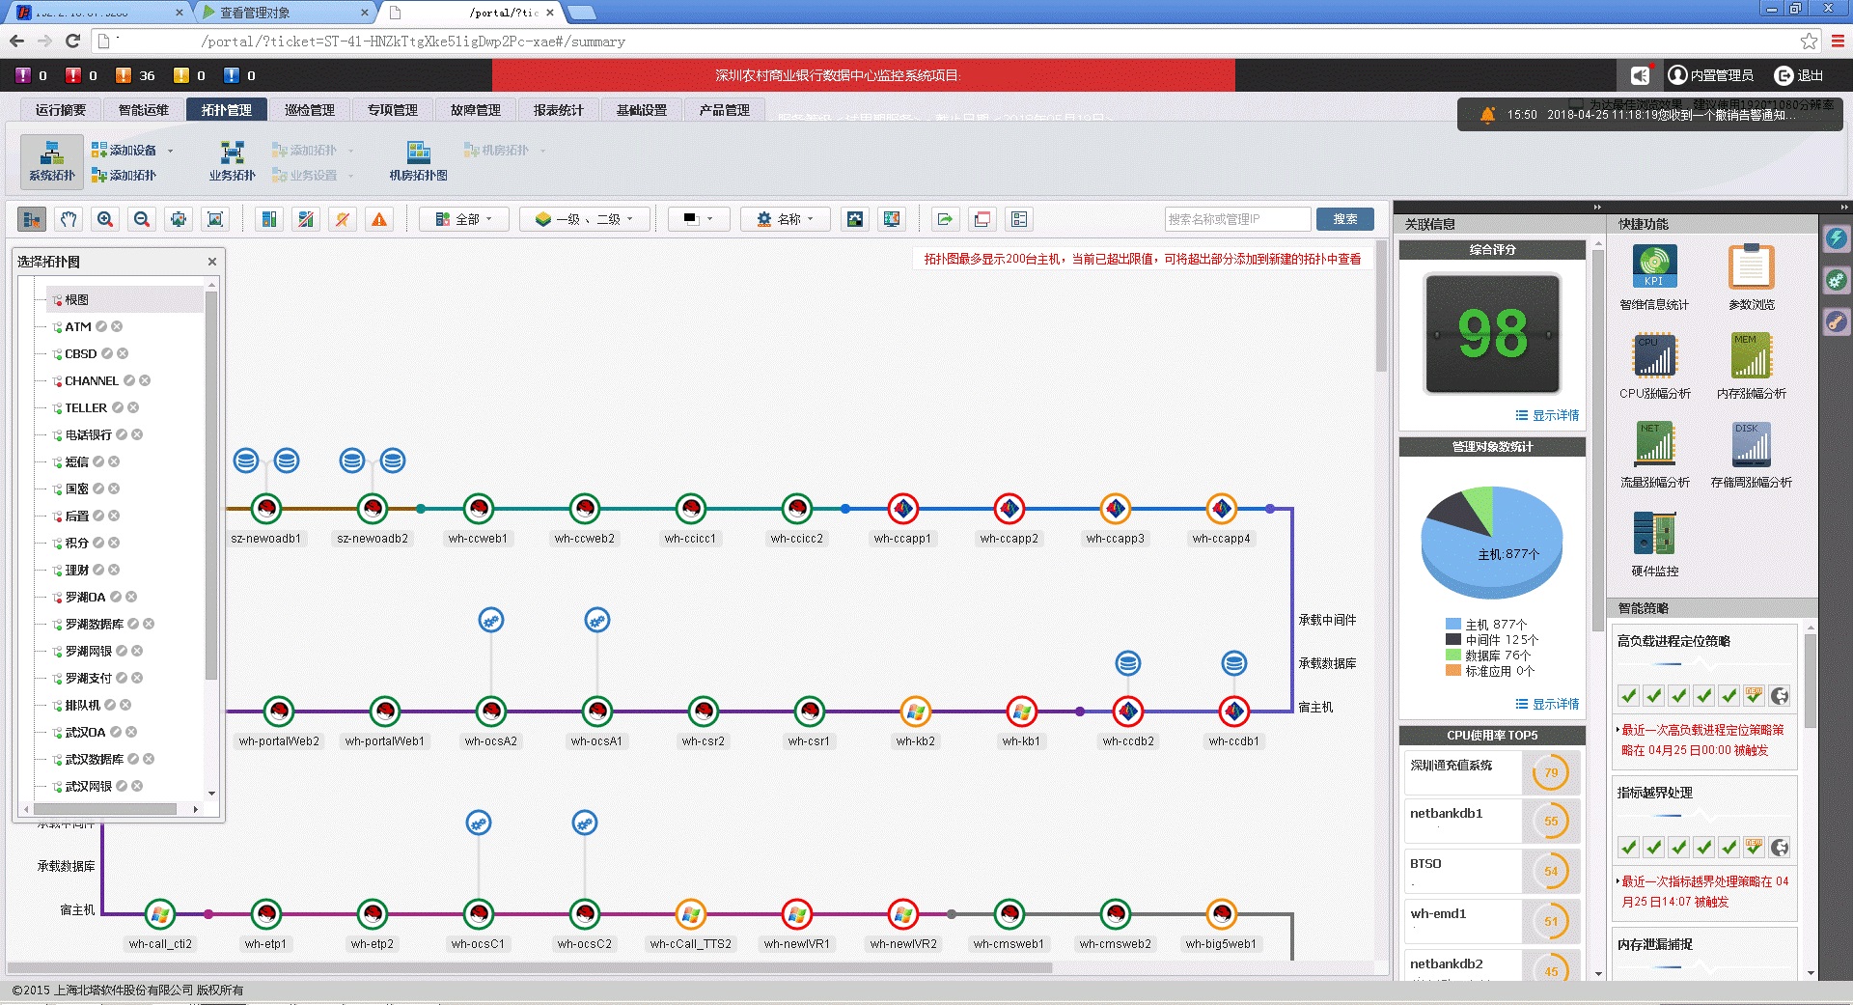Switch to the 报表统计 tab

click(x=558, y=110)
